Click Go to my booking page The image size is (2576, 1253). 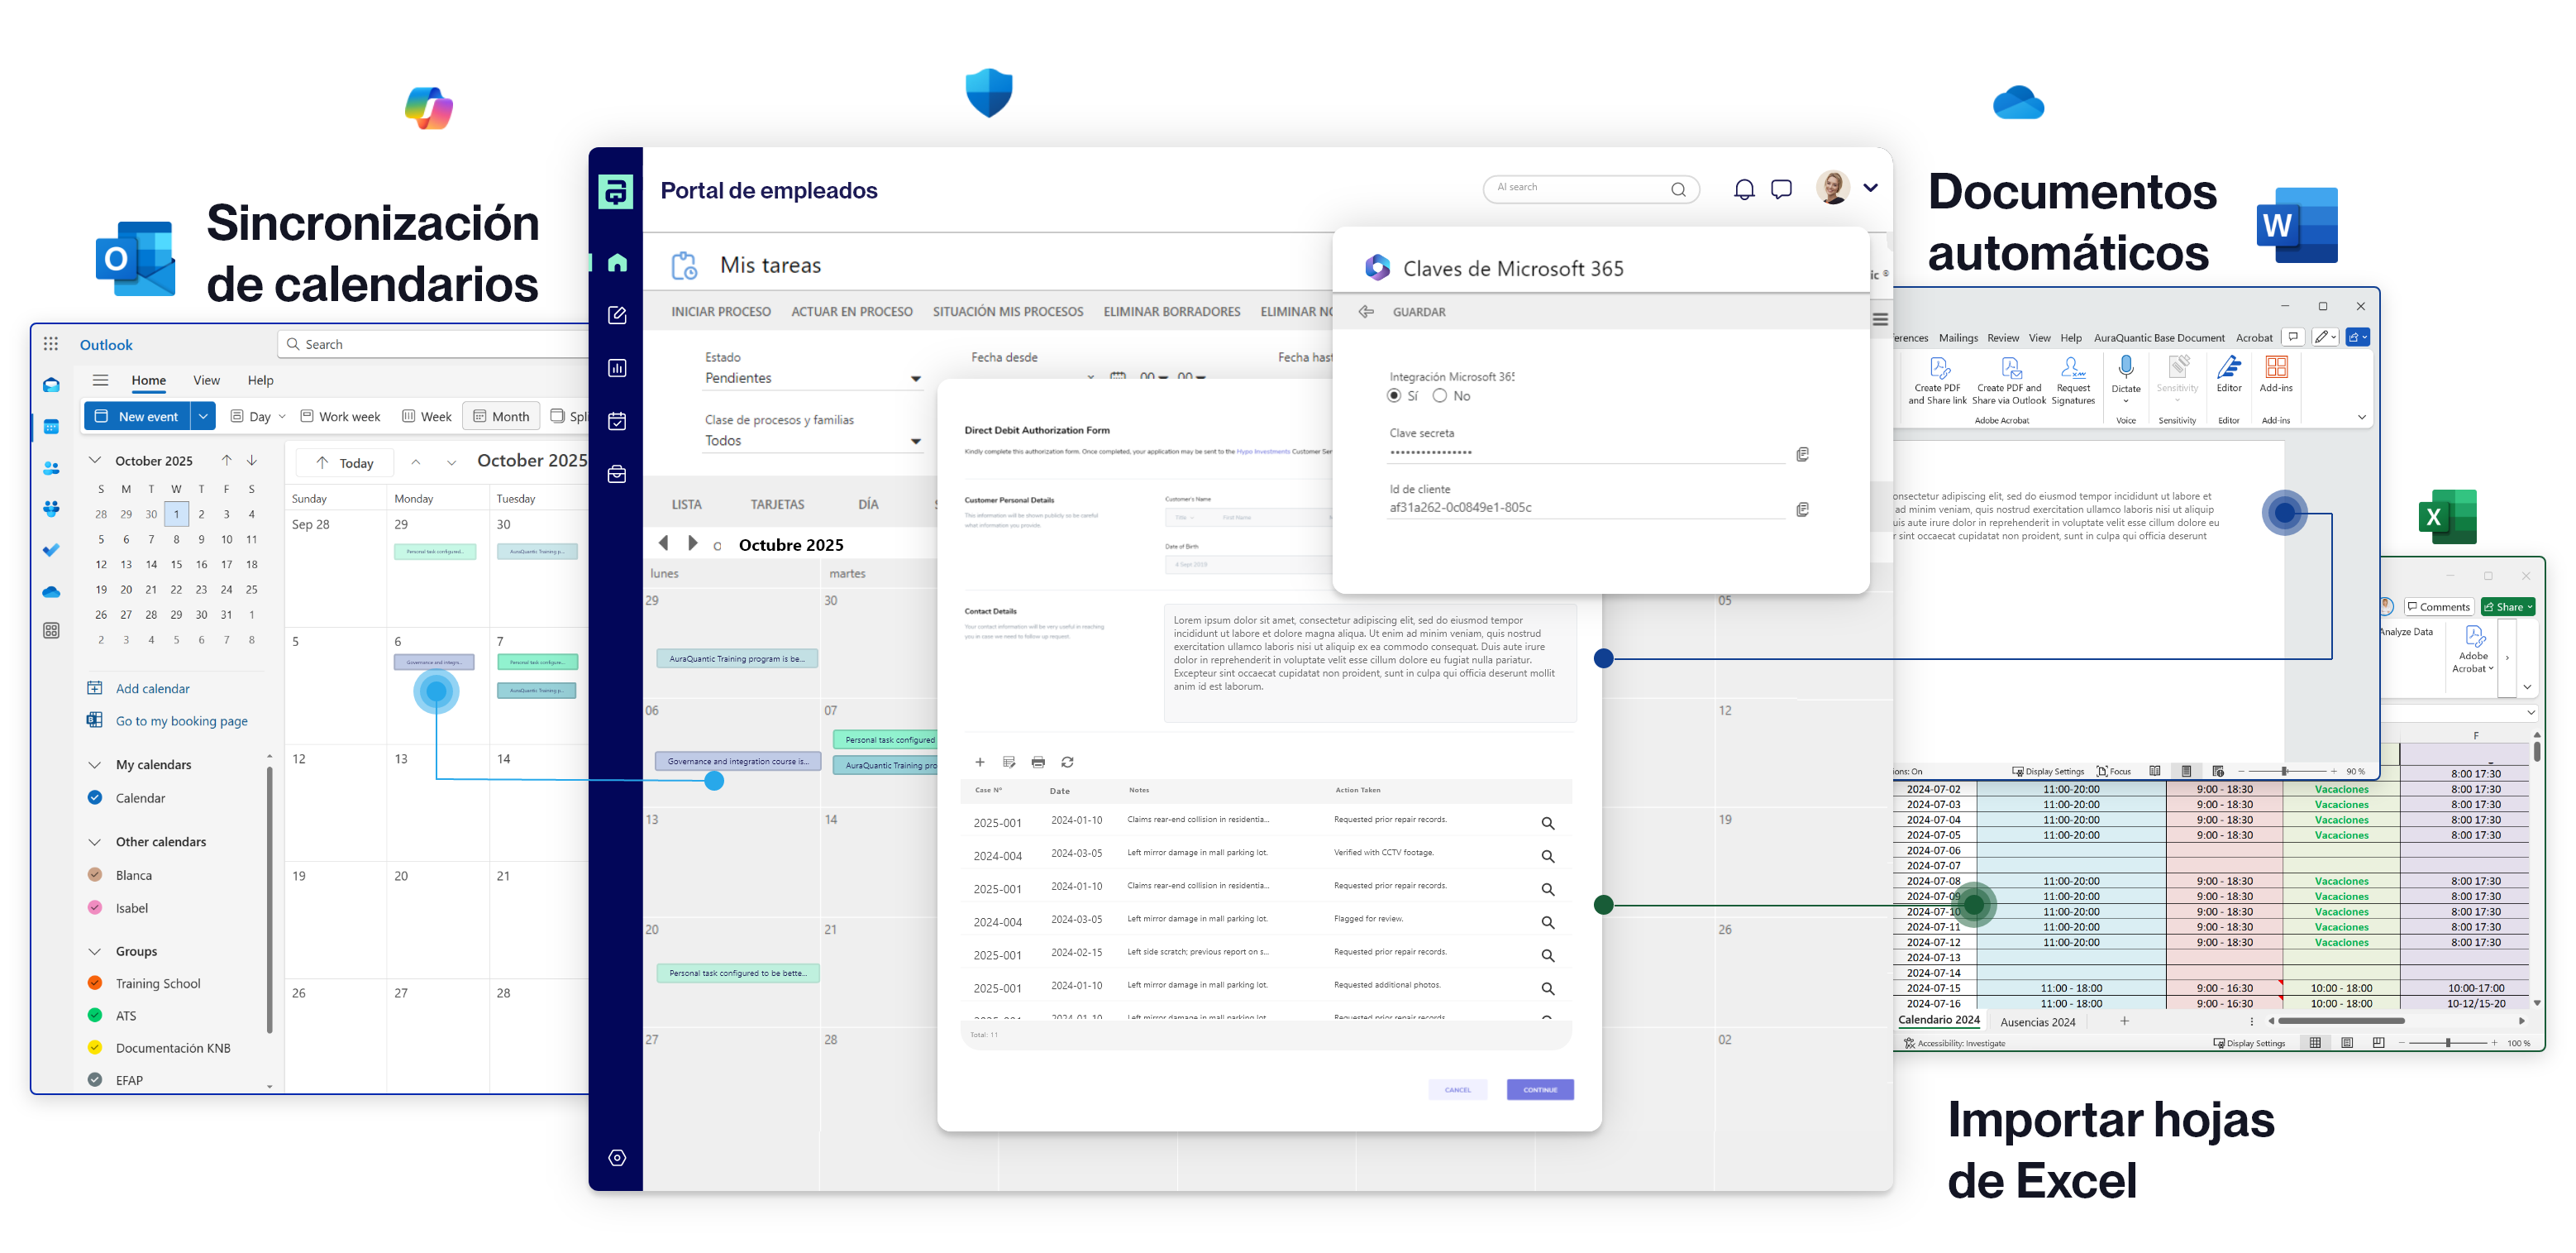tap(181, 720)
